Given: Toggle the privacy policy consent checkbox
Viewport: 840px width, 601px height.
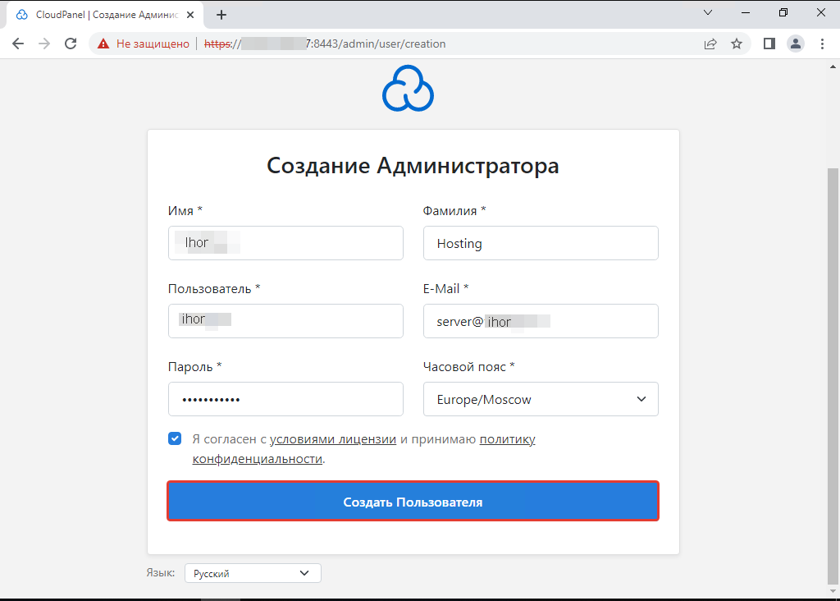Looking at the screenshot, I should click(x=175, y=438).
